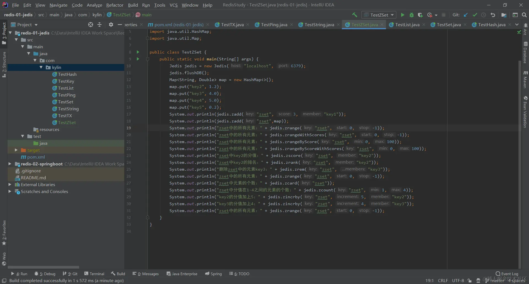The height and width of the screenshot is (284, 529).
Task: Run TestZSet with the green play icon
Action: click(x=403, y=15)
